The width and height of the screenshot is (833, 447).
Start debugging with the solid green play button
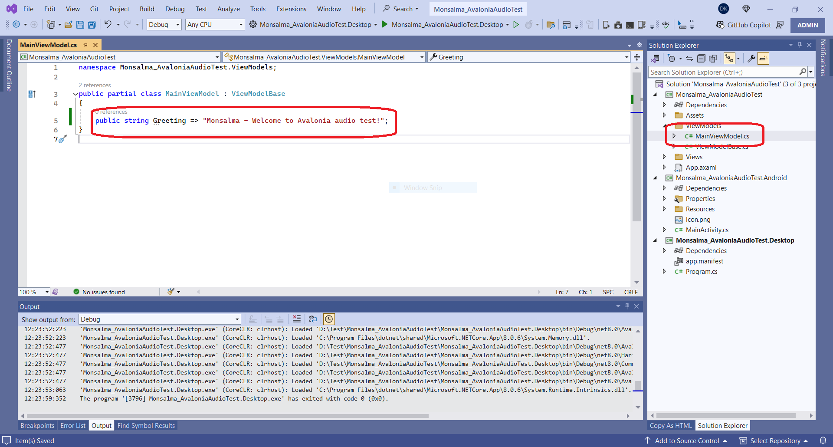(x=384, y=24)
